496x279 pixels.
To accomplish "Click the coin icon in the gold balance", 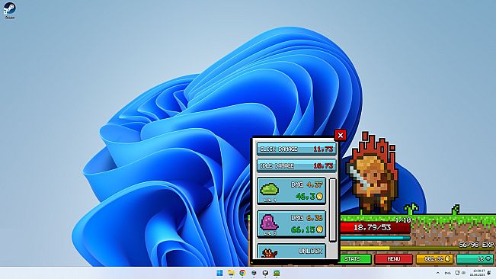I will (447, 258).
